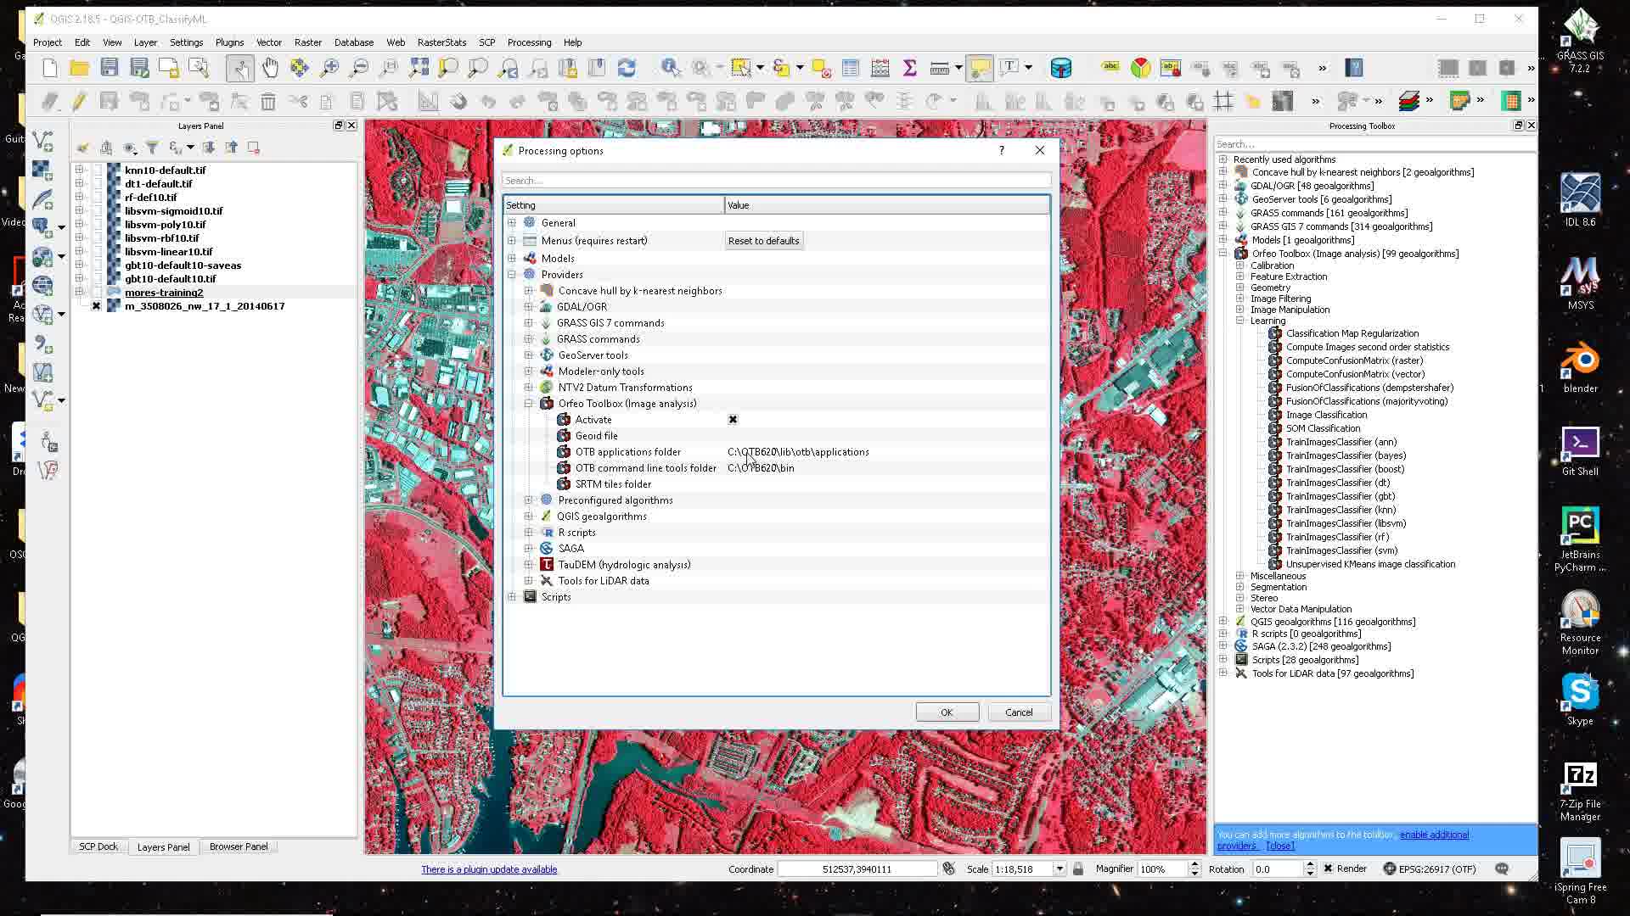The image size is (1630, 916).
Task: Uncheck the Activate option under Orfeo Toolbox
Action: (x=733, y=419)
